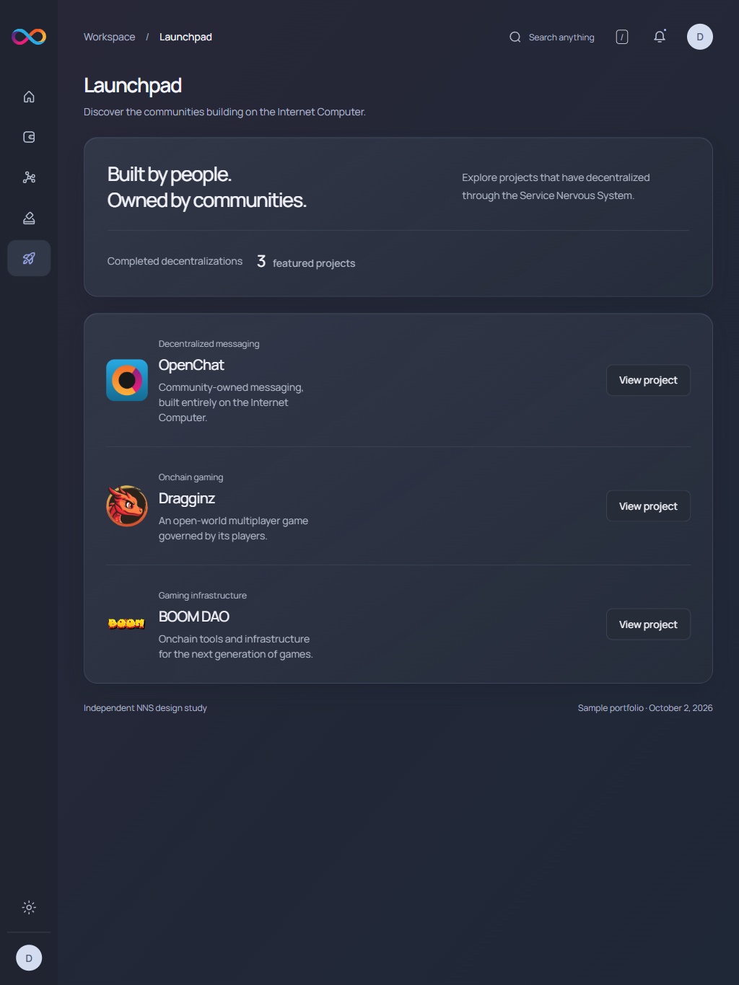Select the Dragginz project title
The image size is (739, 985).
(187, 498)
